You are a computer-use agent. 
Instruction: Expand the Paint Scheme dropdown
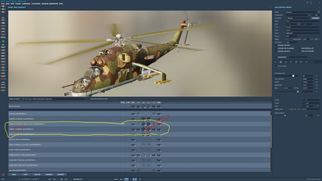coord(53,99)
